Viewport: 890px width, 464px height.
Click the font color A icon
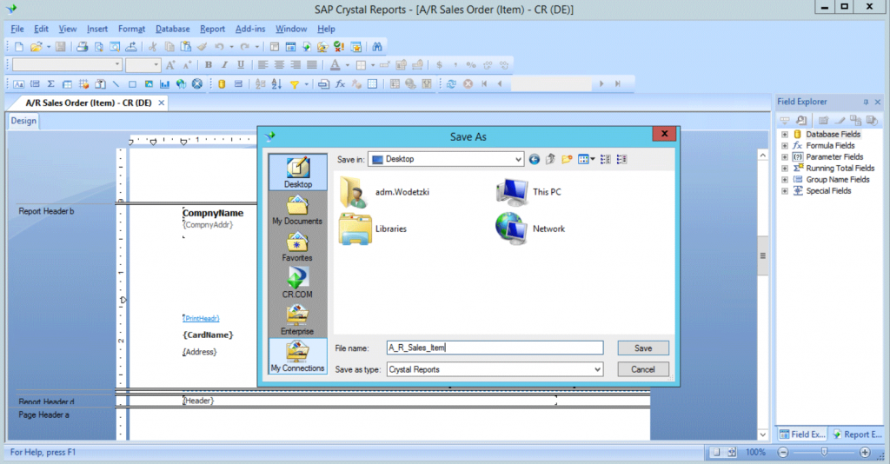point(335,65)
